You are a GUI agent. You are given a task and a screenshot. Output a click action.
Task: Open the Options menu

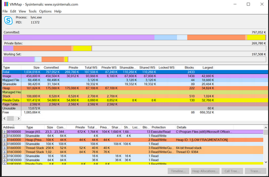[x=45, y=11]
